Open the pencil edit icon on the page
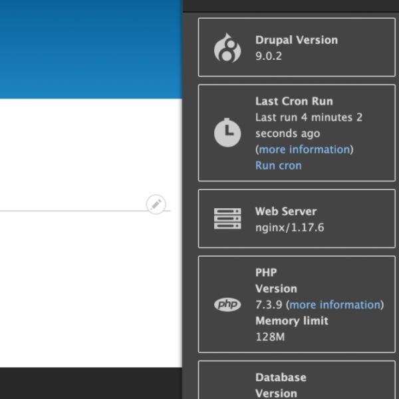399x399 pixels. coord(156,204)
